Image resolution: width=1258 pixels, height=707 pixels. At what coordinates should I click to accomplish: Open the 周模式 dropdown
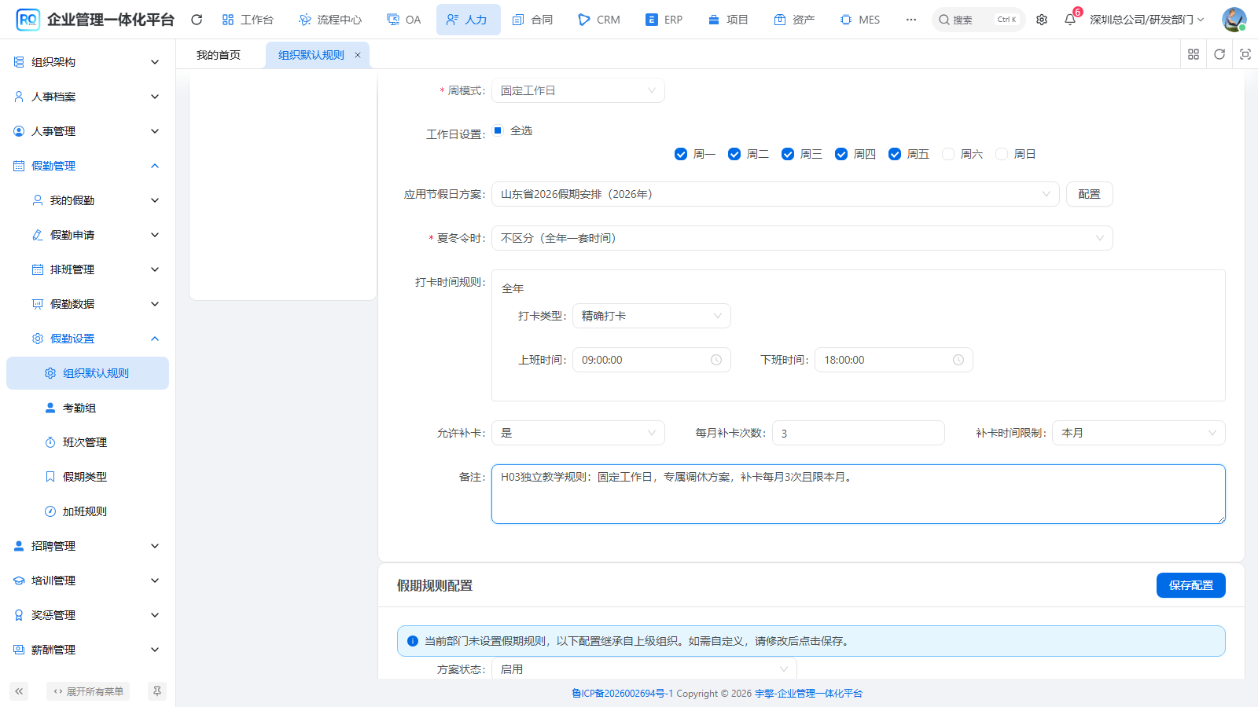pos(578,90)
